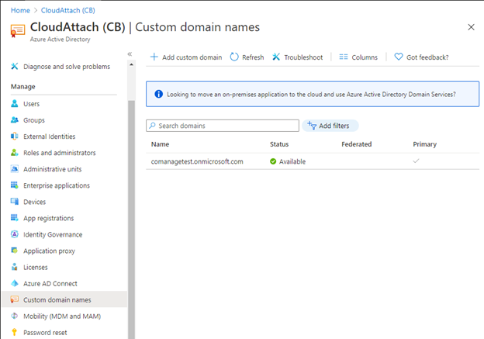This screenshot has height=339, width=484.
Task: Open Mobility (MDM and MAM) entry
Action: [62, 317]
